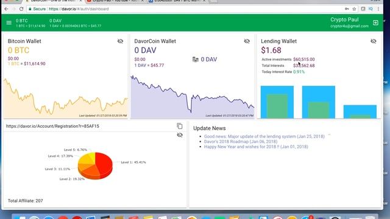Click the $1.68 Lending Wallet balance
This screenshot has height=219, width=390.
click(271, 50)
